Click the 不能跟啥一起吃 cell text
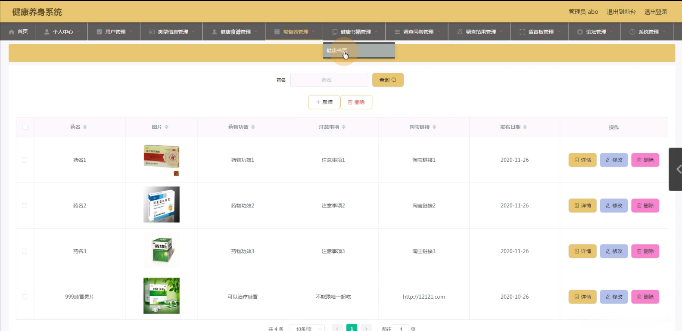Viewport: 682px width, 331px height. (x=333, y=297)
